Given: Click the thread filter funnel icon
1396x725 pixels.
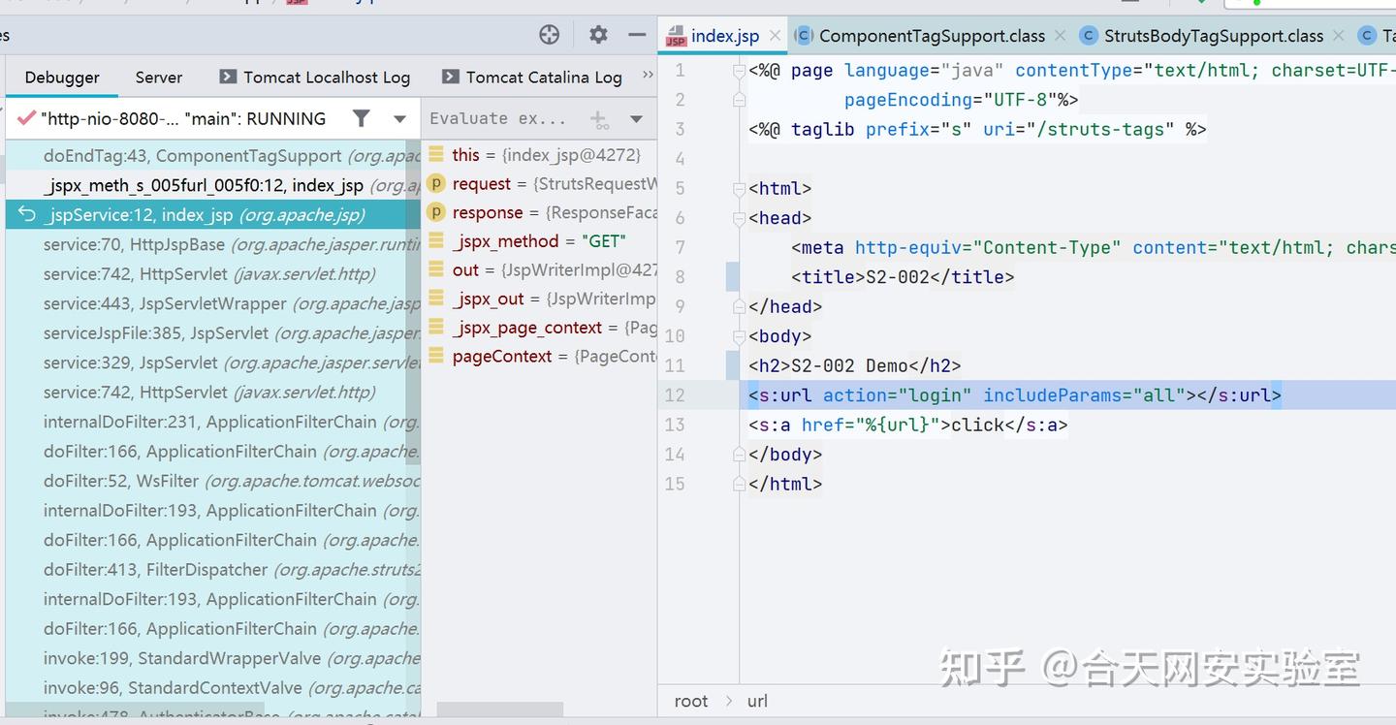Looking at the screenshot, I should (x=361, y=118).
